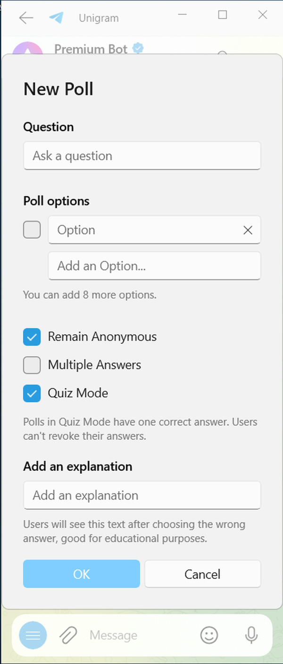Maximize the Unigram window
Screen dimensions: 283x664
[223, 15]
